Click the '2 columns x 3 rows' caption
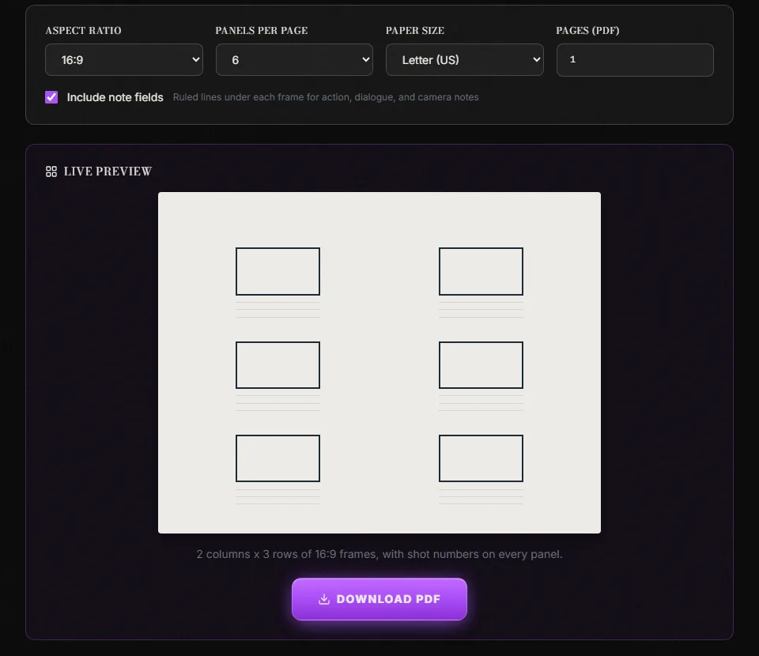The height and width of the screenshot is (656, 759). coord(379,554)
